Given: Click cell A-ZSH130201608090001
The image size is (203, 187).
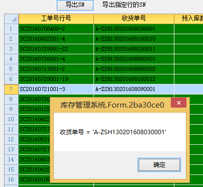Looking at the screenshot, I should coord(134,89).
